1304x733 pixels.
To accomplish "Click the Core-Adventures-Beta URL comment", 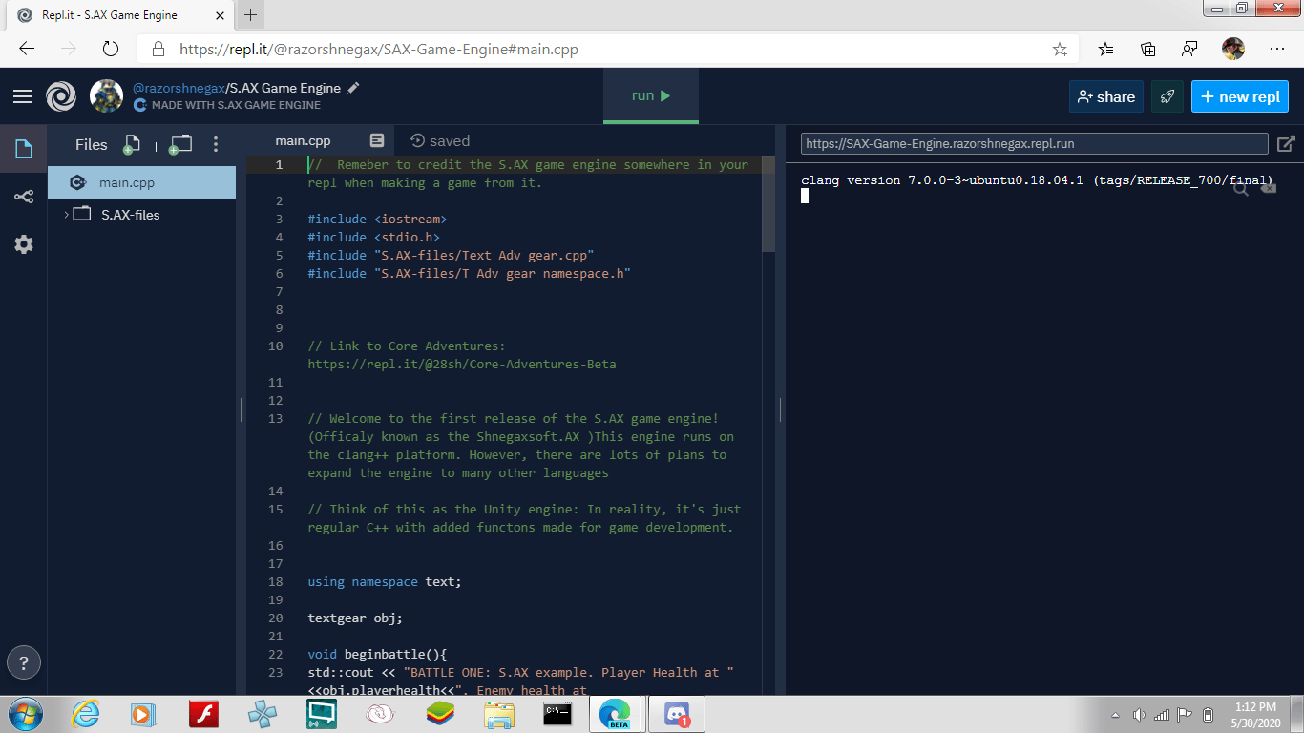I will 462,365.
